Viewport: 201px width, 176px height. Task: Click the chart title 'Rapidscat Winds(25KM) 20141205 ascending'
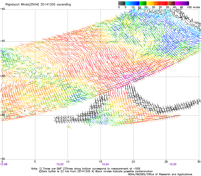(38, 5)
